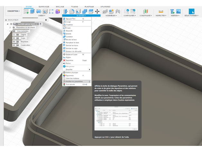This screenshot has height=152, width=202.
Task: Click the Move/Copy cross-arrows toolbar icon
Action: [x=97, y=11]
